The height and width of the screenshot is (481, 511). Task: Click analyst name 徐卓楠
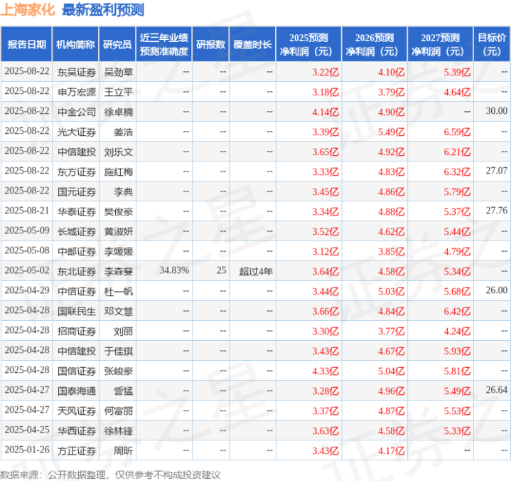tap(118, 112)
